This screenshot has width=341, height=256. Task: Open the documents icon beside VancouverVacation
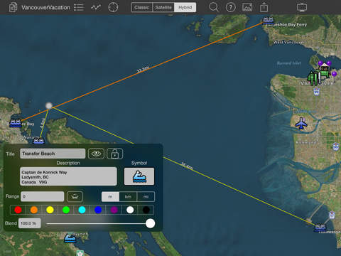13,7
